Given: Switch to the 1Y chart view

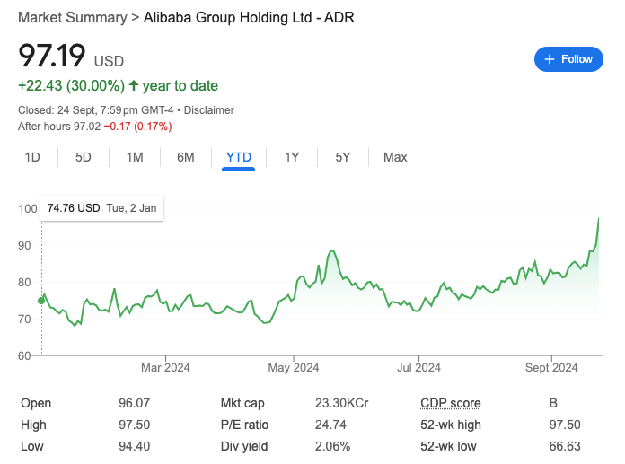Looking at the screenshot, I should (x=292, y=157).
